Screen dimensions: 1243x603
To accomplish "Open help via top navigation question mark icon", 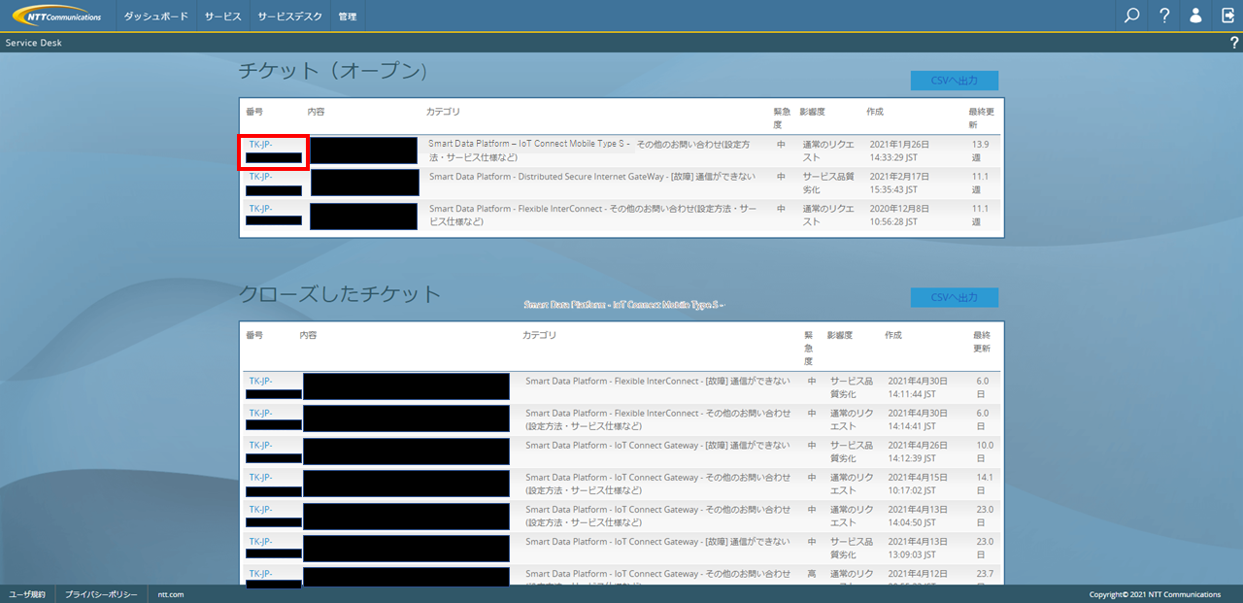I will point(1164,16).
